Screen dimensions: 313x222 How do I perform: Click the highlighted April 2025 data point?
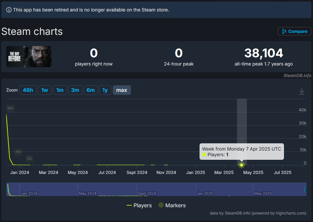tap(242, 165)
